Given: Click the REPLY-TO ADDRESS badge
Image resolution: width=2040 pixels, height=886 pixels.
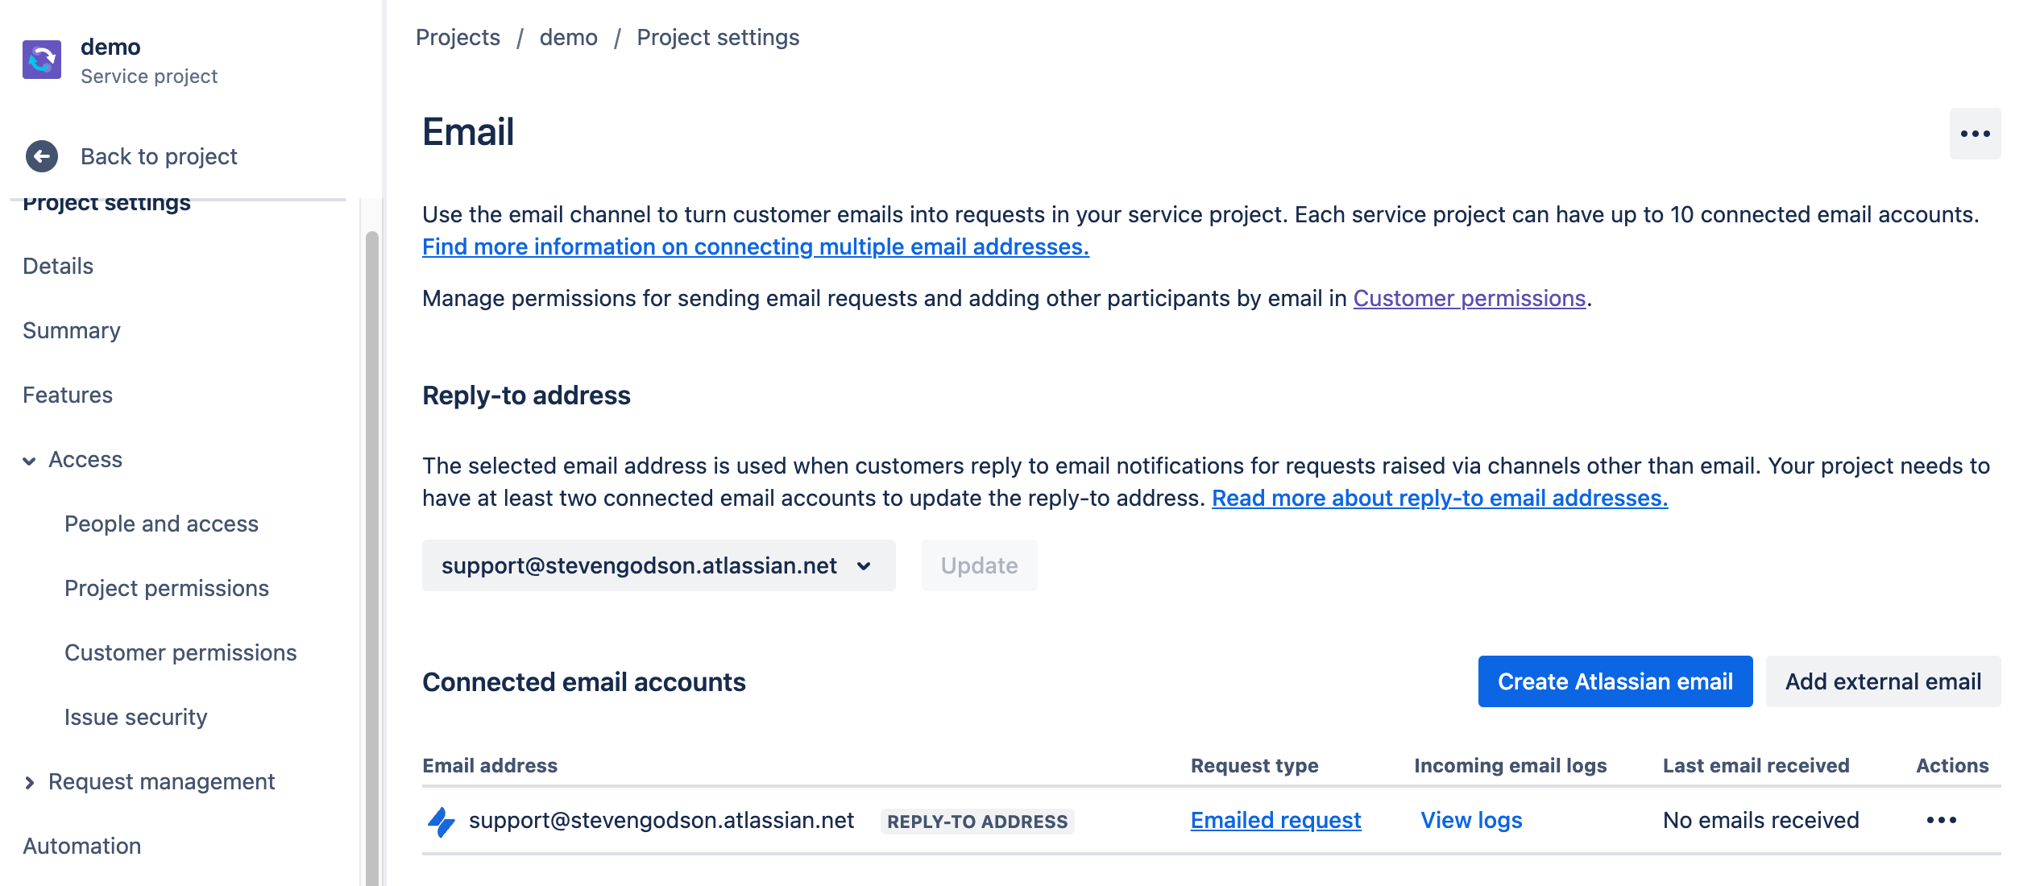Looking at the screenshot, I should tap(977, 822).
